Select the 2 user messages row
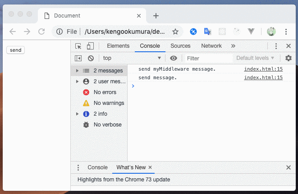This screenshot has height=194, width=298. coord(99,81)
